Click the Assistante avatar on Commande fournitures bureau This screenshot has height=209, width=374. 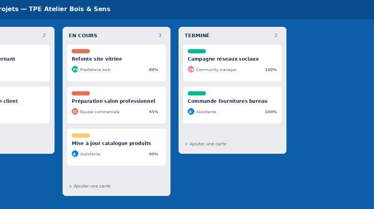coord(191,112)
